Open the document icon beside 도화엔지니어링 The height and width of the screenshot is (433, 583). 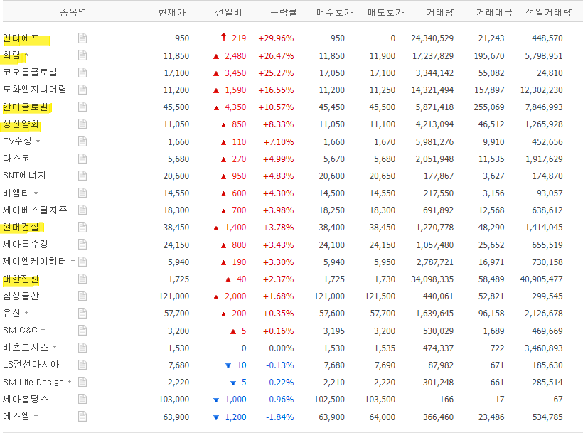[82, 90]
